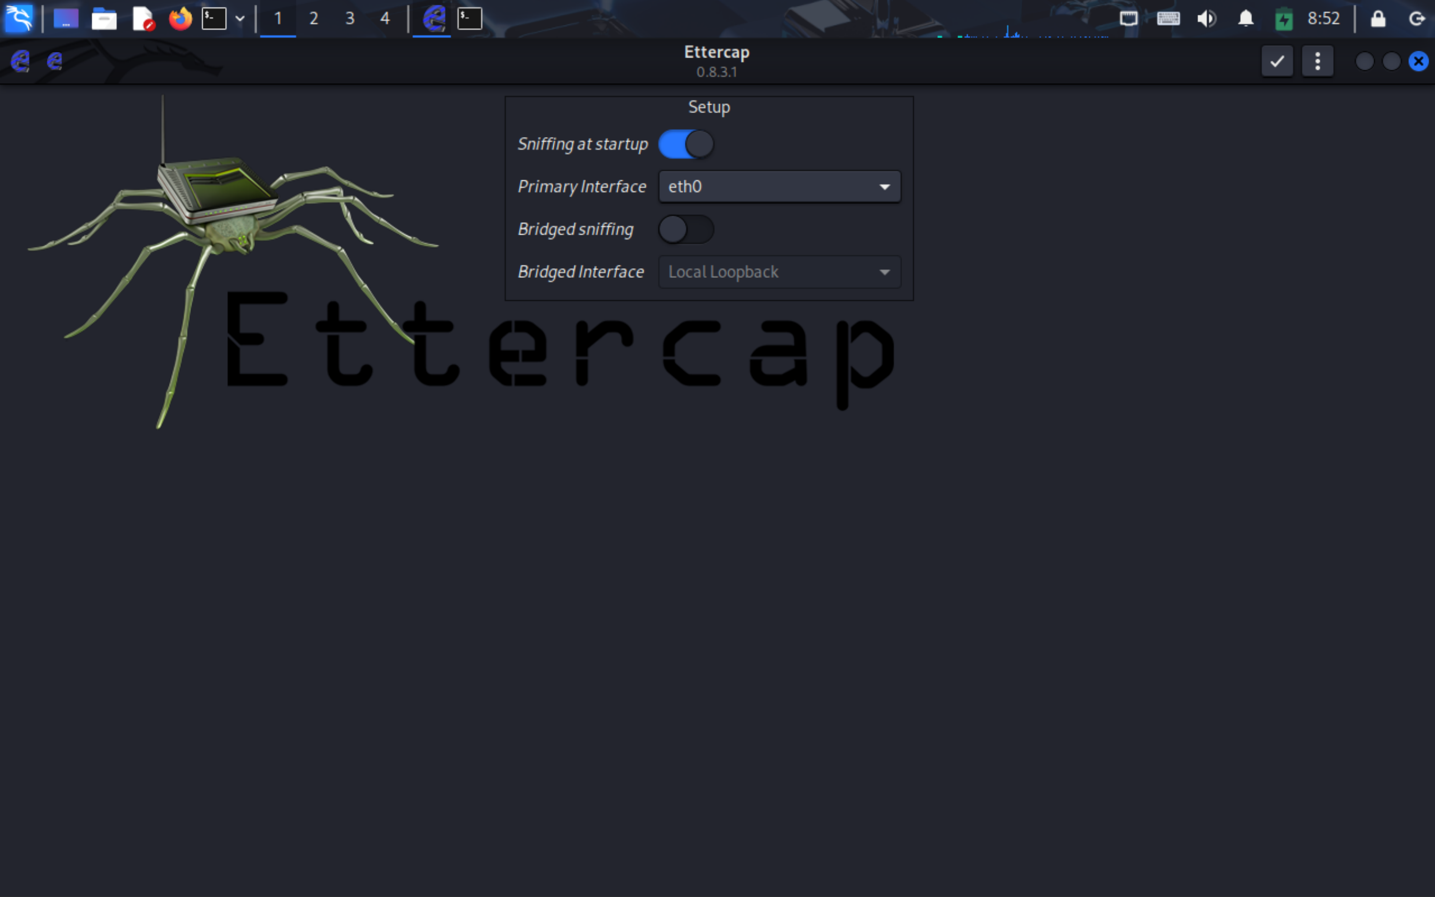This screenshot has height=897, width=1435.
Task: Enable Bridged sniffing toggle
Action: (686, 230)
